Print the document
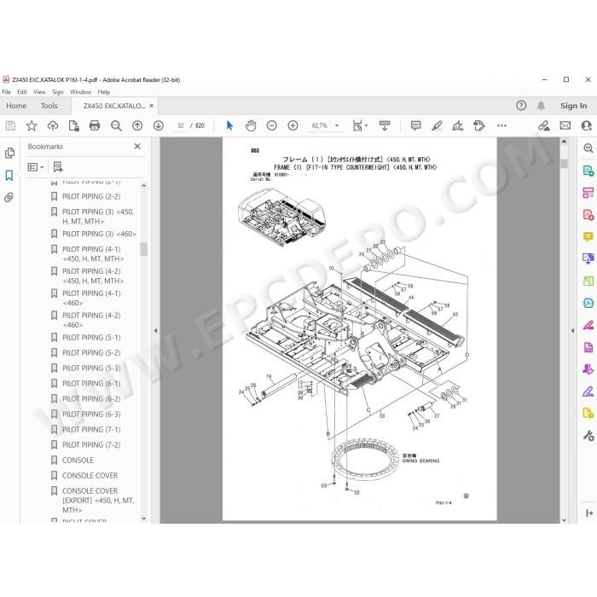Screen dimensions: 597x597 (95, 125)
